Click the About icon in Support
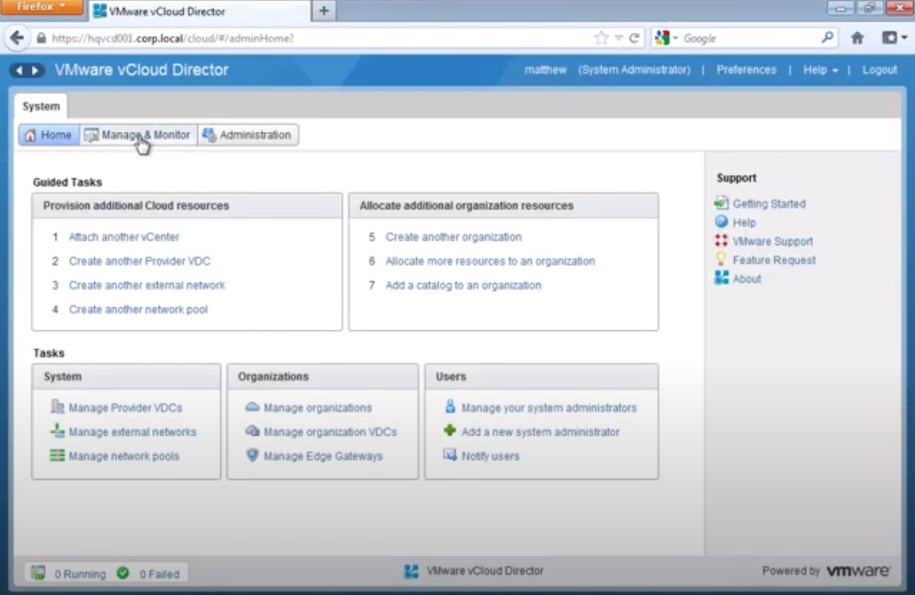Screen dimensions: 915x595 point(722,278)
